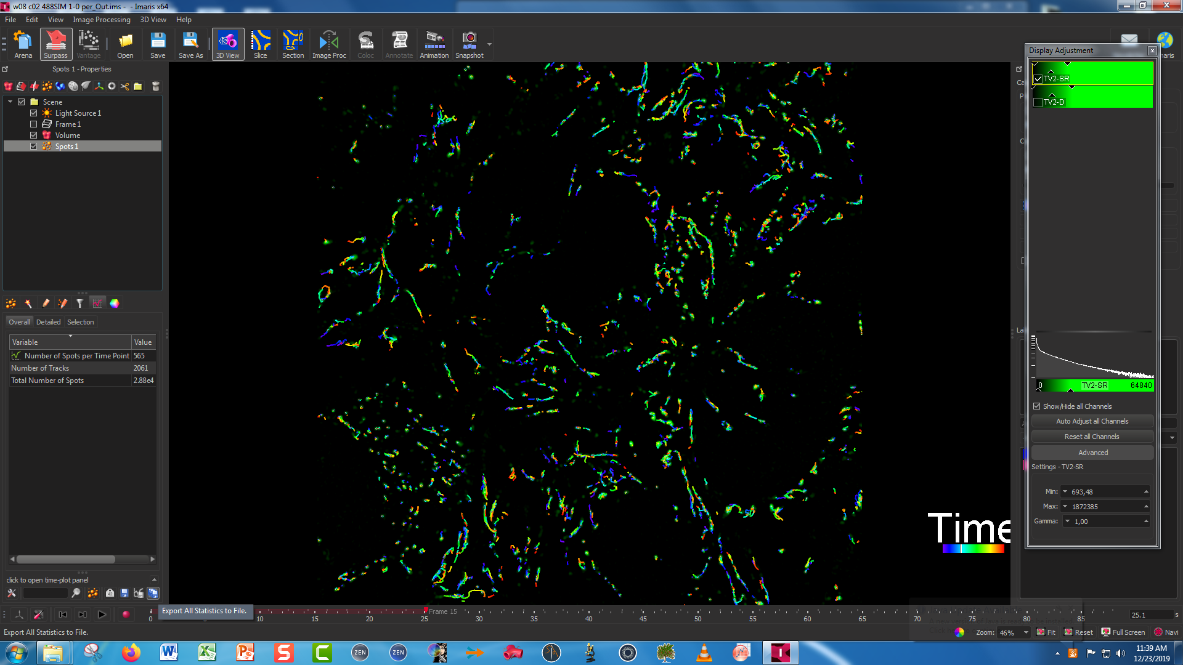Screen dimensions: 1183x665
Task: Take a Snapshot of the scene
Action: coord(469,44)
